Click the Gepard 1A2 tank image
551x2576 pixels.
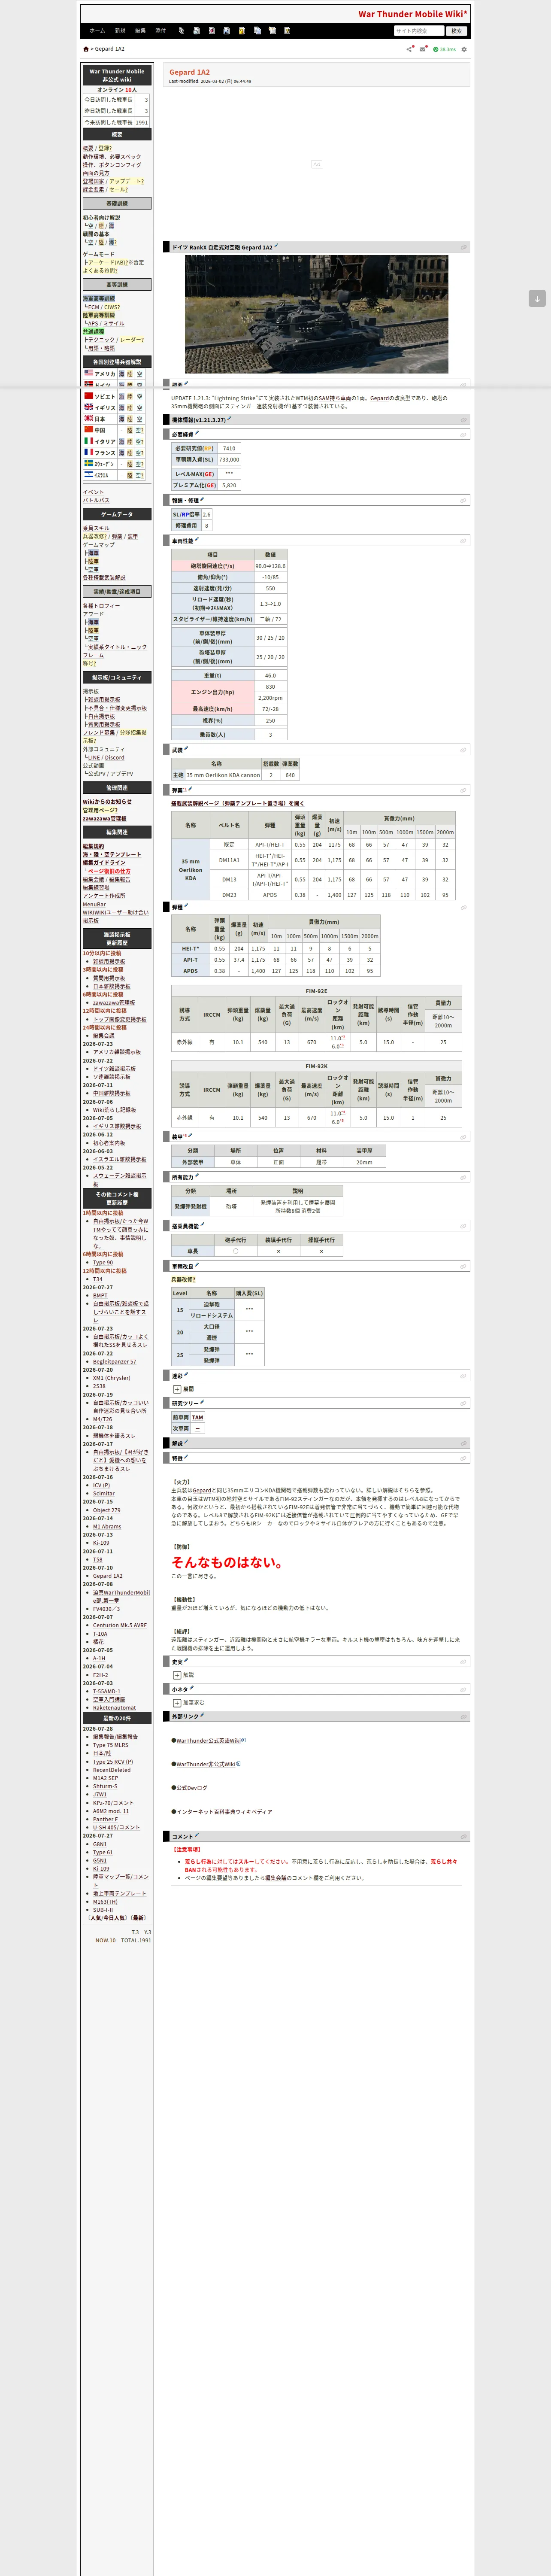click(316, 314)
